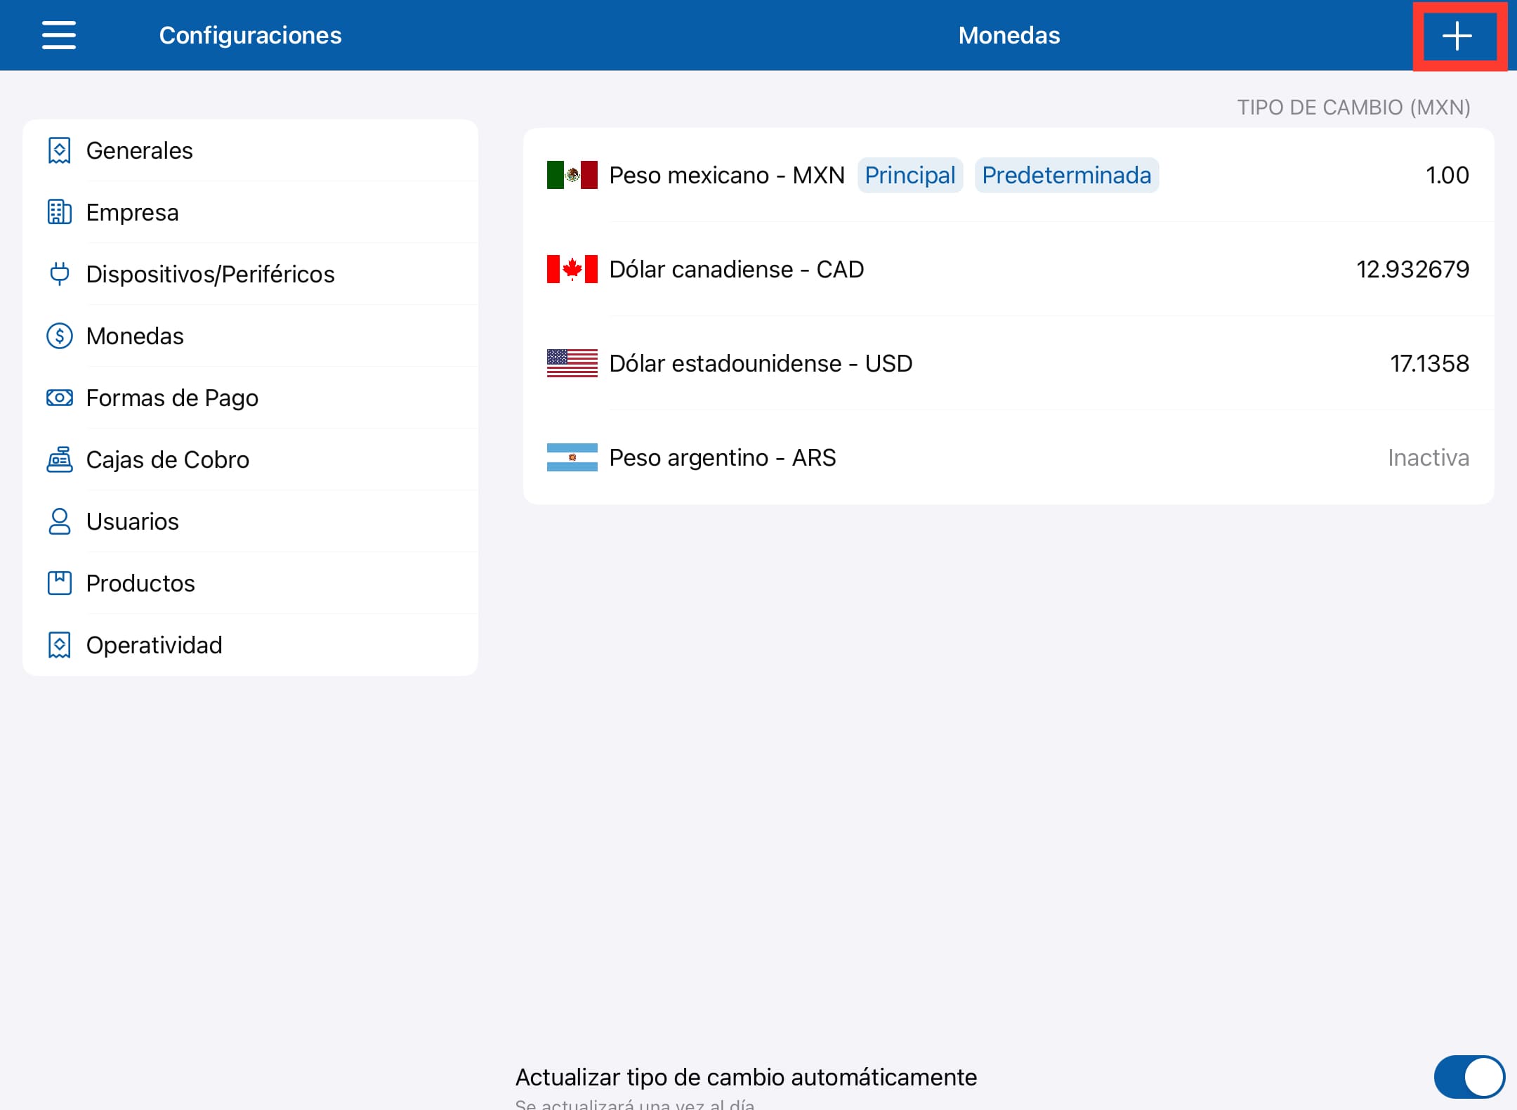Open the Empresa settings section
The height and width of the screenshot is (1110, 1517).
coord(251,212)
